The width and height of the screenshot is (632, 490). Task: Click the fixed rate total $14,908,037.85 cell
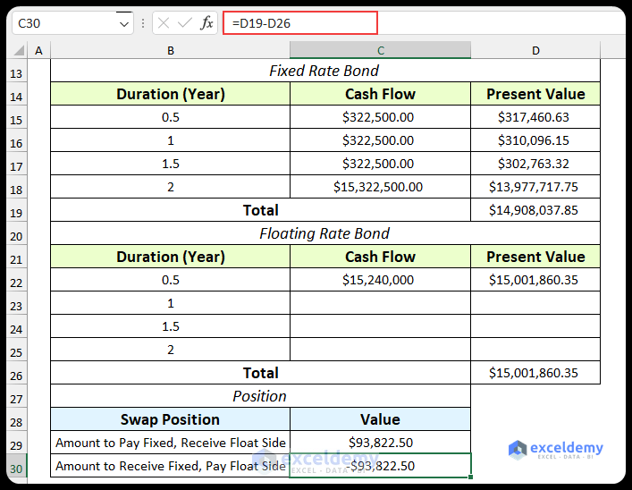click(x=535, y=210)
